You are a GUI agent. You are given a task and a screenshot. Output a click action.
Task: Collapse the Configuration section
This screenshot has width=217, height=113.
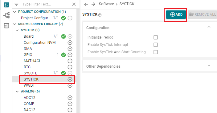point(209,27)
